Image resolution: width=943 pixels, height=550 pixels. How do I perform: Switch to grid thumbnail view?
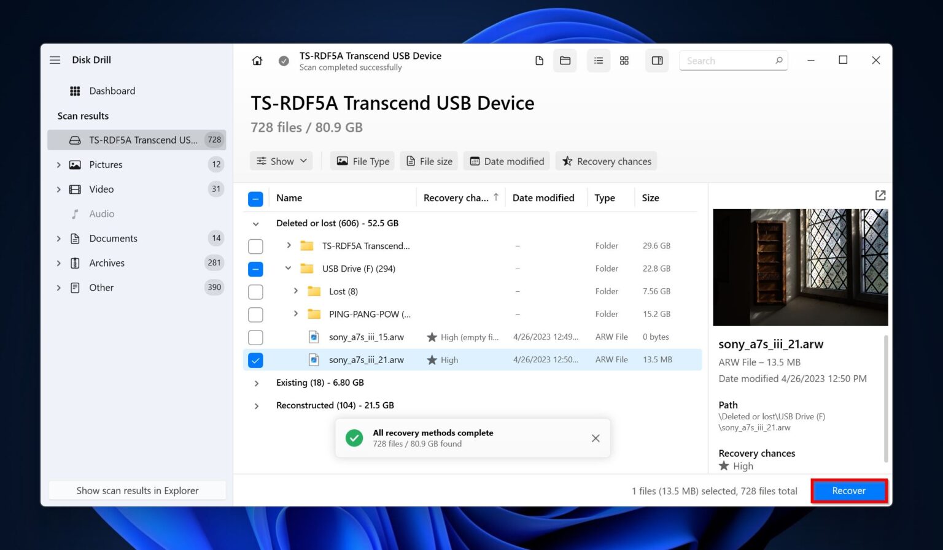click(x=624, y=61)
